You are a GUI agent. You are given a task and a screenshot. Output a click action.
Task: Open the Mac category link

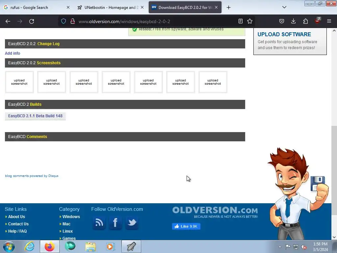[x=66, y=224]
